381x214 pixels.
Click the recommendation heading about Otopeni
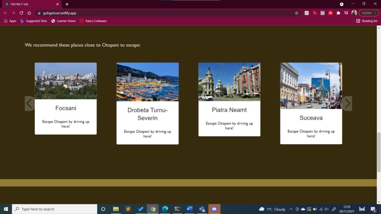83,45
